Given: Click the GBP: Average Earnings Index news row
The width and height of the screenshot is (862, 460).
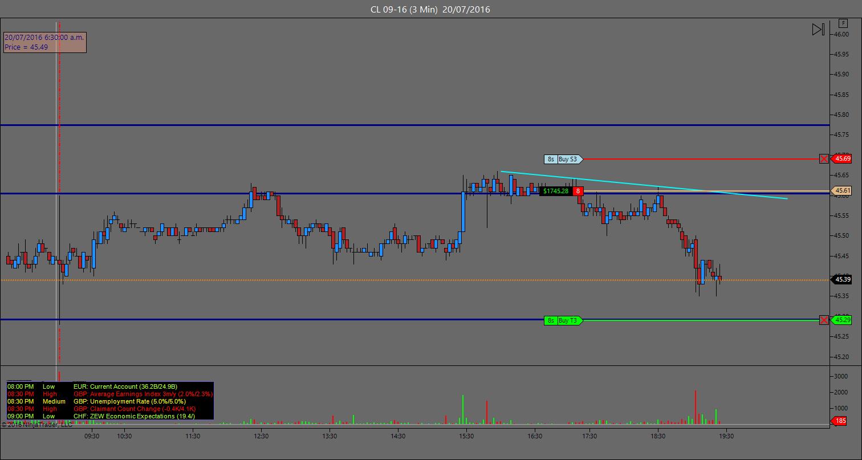Looking at the screenshot, I should (x=109, y=394).
